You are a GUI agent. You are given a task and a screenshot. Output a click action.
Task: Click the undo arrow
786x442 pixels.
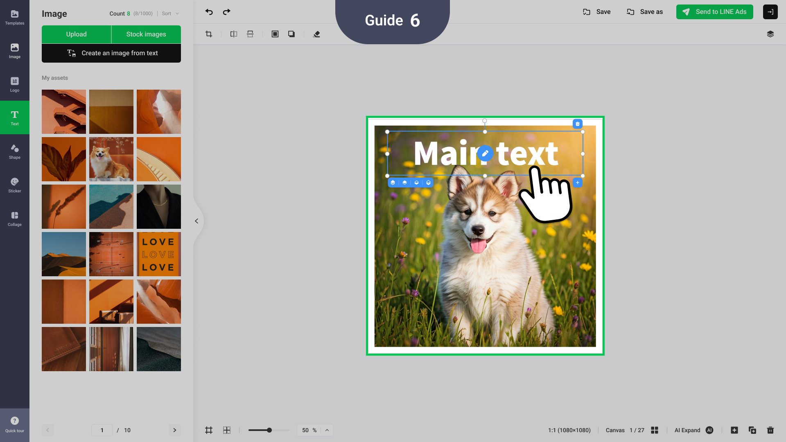[x=209, y=12]
